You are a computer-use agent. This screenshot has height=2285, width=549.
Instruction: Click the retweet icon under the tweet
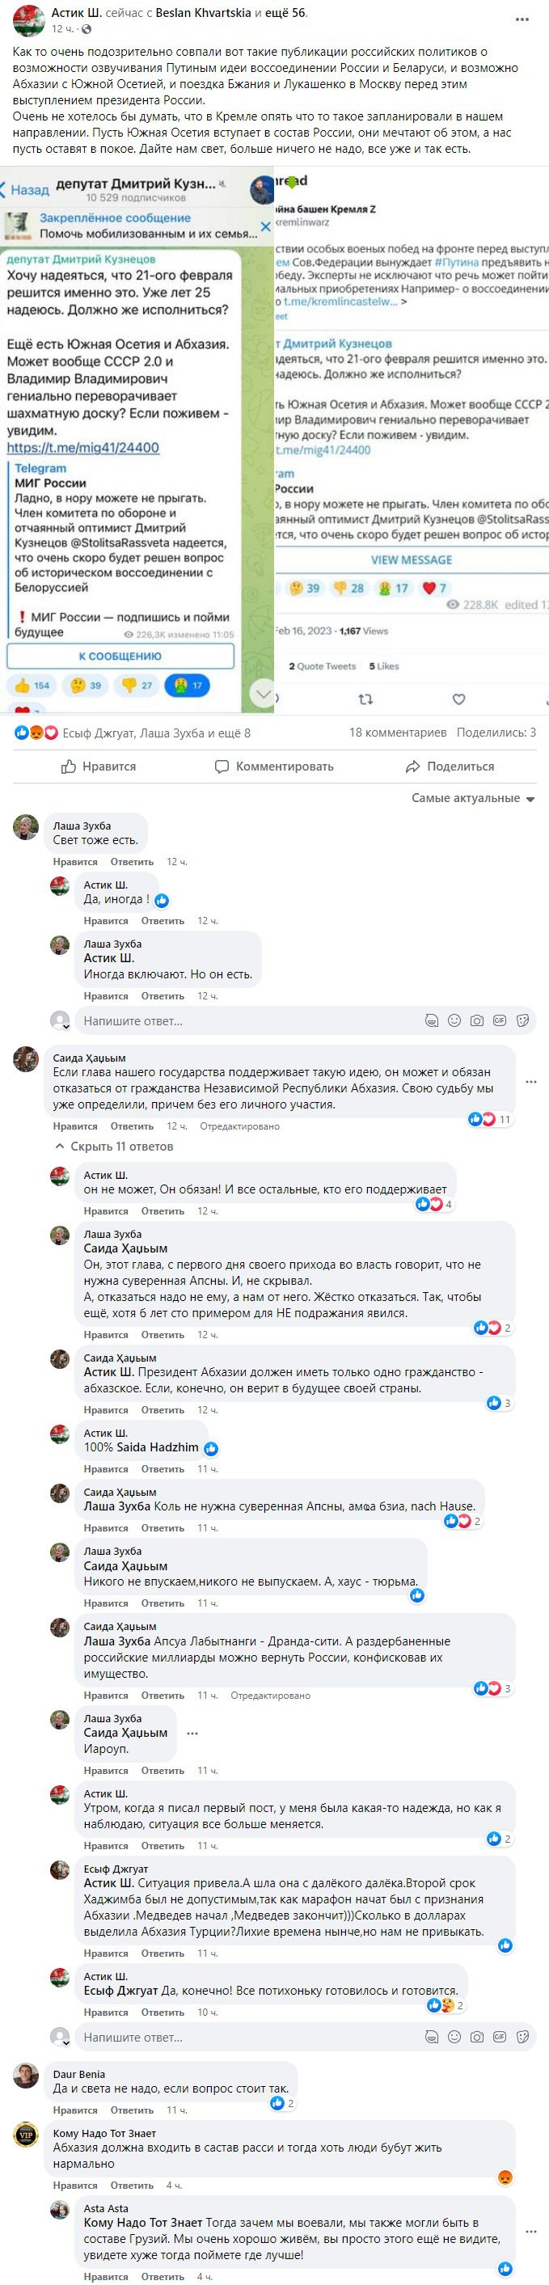(x=365, y=700)
